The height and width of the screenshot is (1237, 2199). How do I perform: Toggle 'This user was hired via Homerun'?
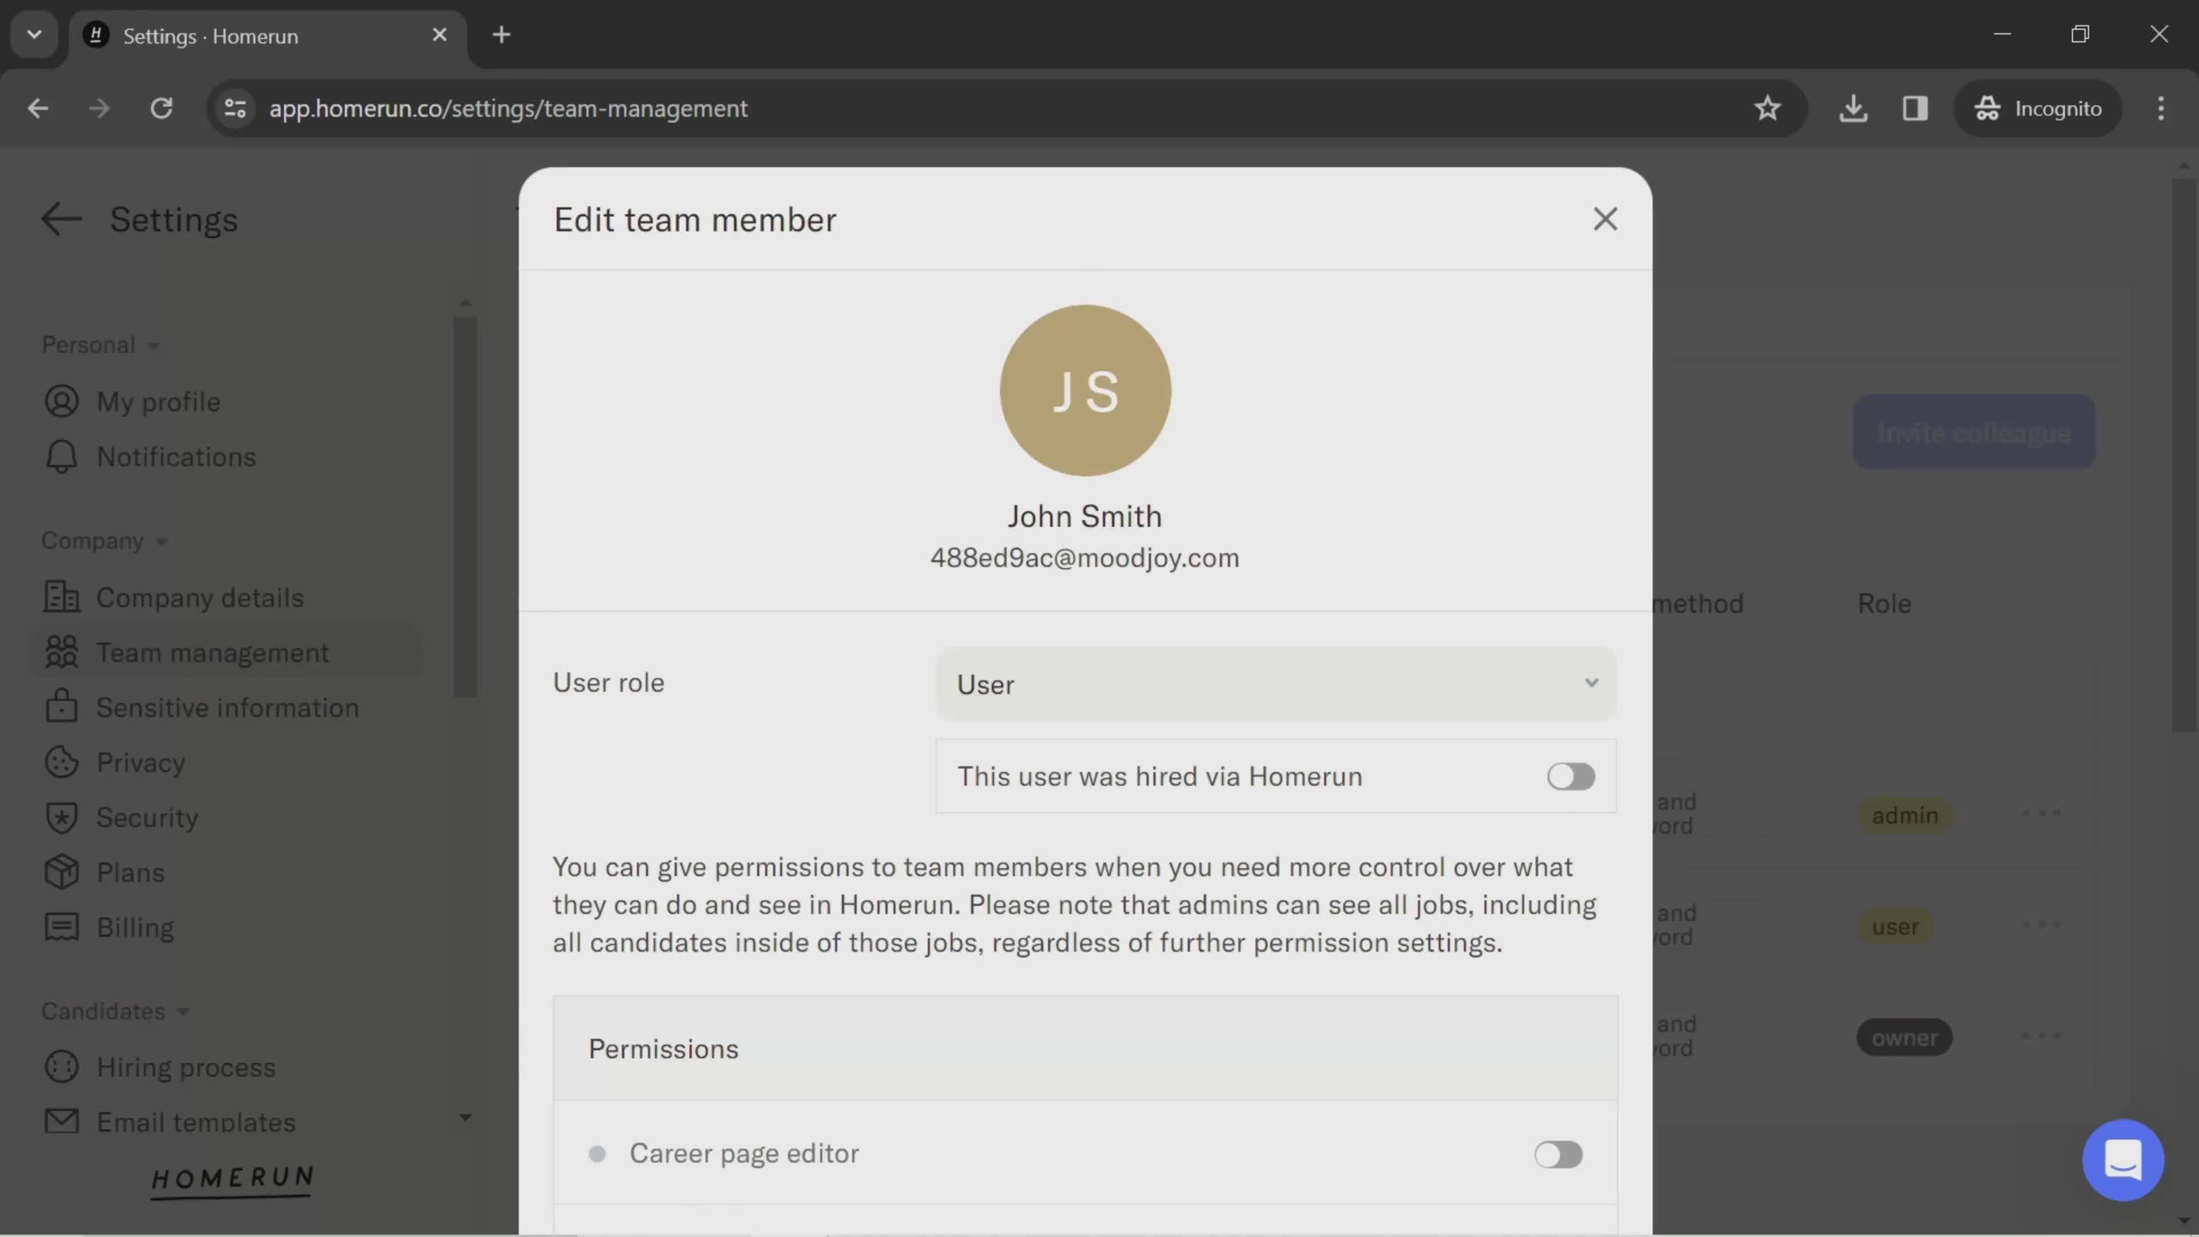pyautogui.click(x=1571, y=776)
